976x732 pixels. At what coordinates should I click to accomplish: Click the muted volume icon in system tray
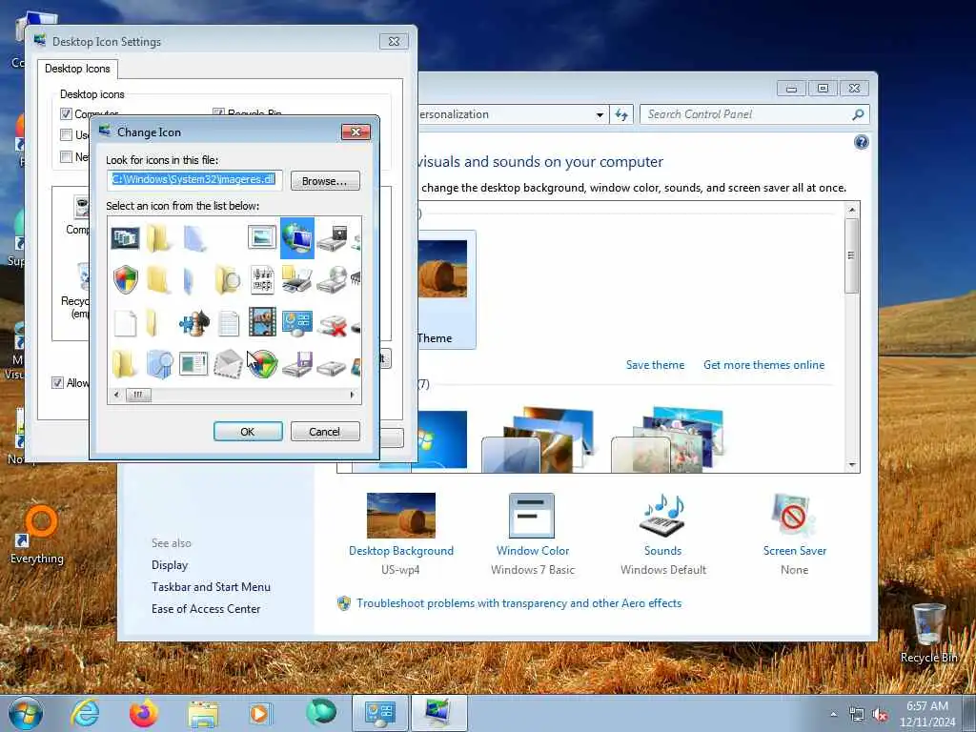880,715
